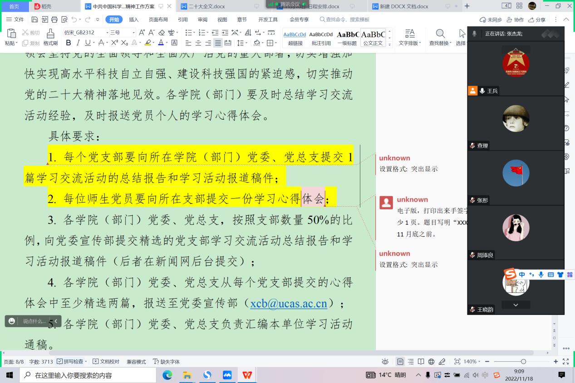
Task: Increase paragraph indent
Action: (x=224, y=33)
